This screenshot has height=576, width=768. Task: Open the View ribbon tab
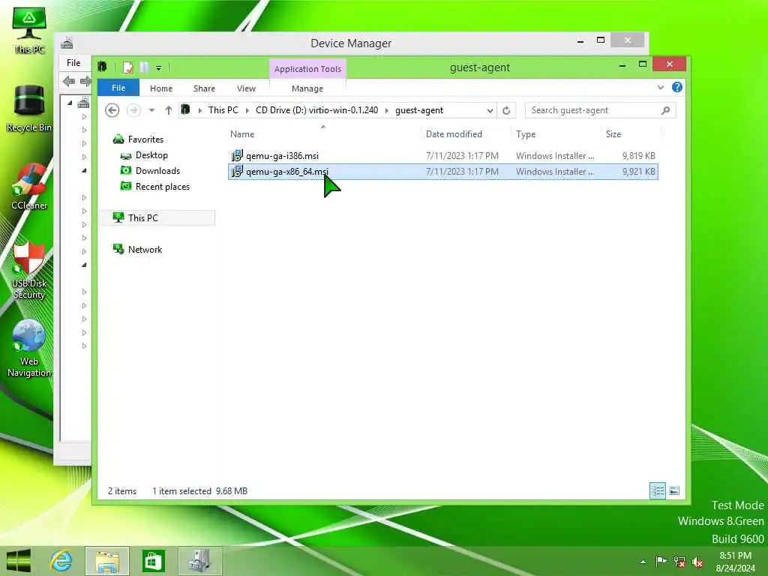coord(246,88)
